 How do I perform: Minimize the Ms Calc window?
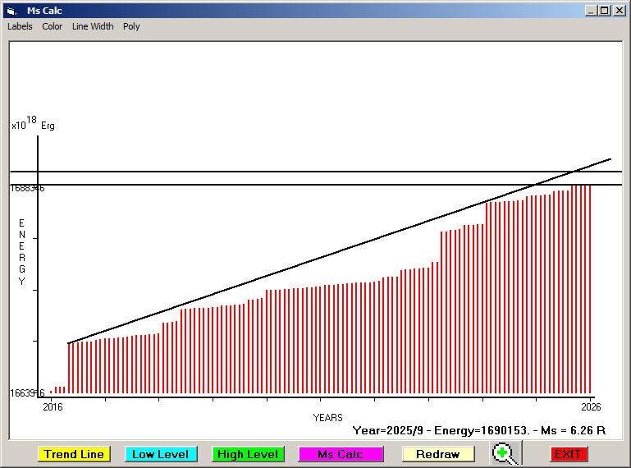[x=591, y=11]
